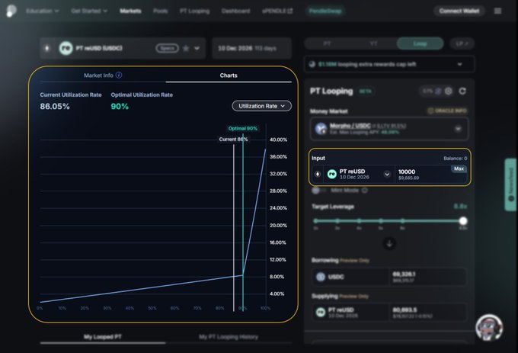Switch to the Market Info tab

click(102, 75)
